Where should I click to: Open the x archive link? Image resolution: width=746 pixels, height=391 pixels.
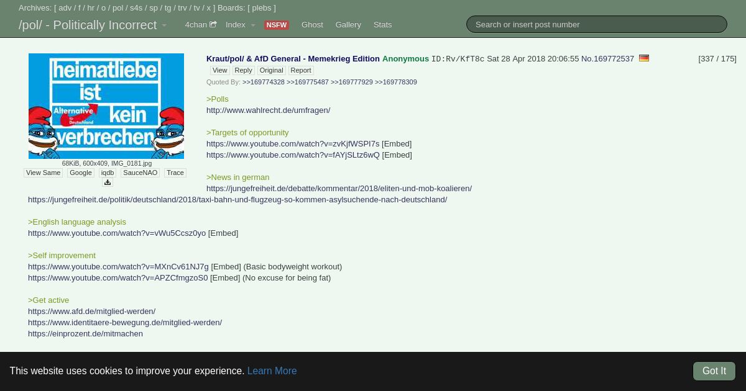click(209, 8)
